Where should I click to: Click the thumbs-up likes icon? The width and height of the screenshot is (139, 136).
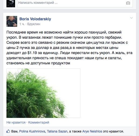[x=8, y=131]
